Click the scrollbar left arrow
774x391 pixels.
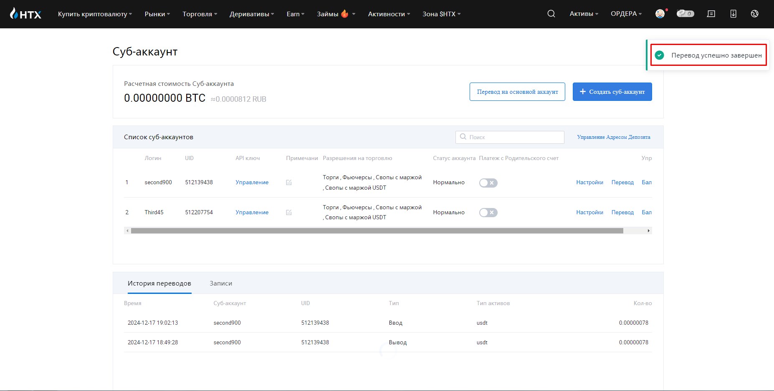127,231
